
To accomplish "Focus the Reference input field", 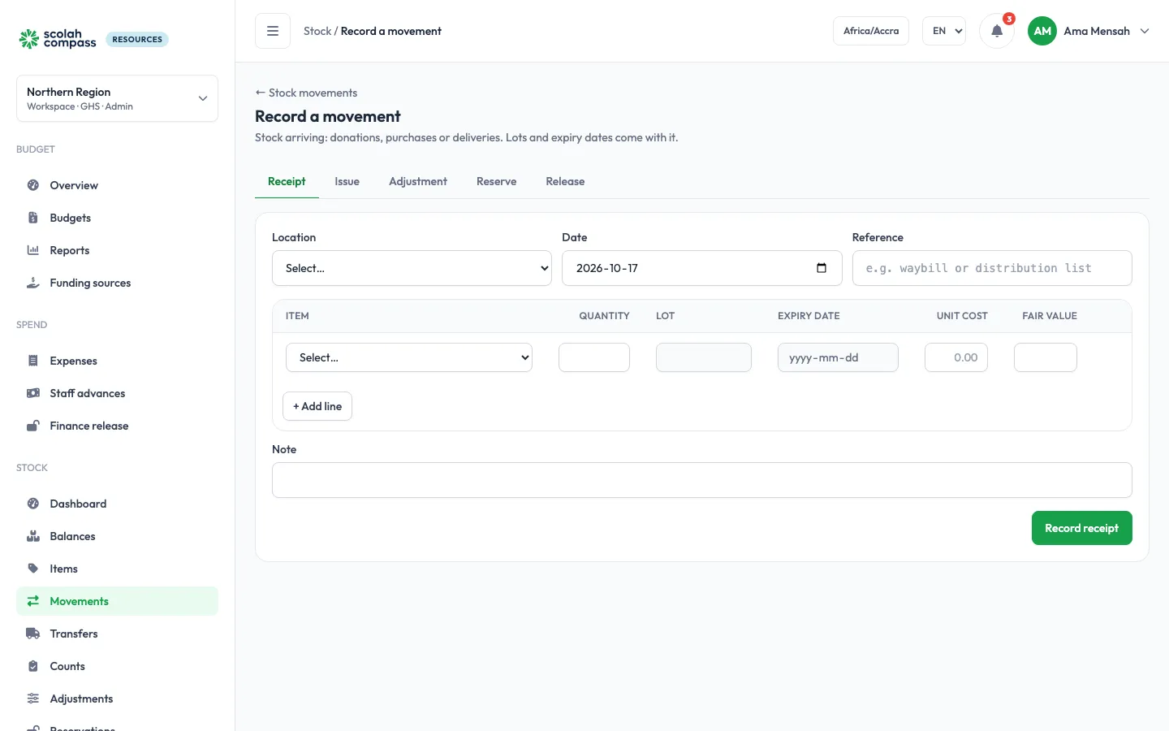I will (x=992, y=268).
